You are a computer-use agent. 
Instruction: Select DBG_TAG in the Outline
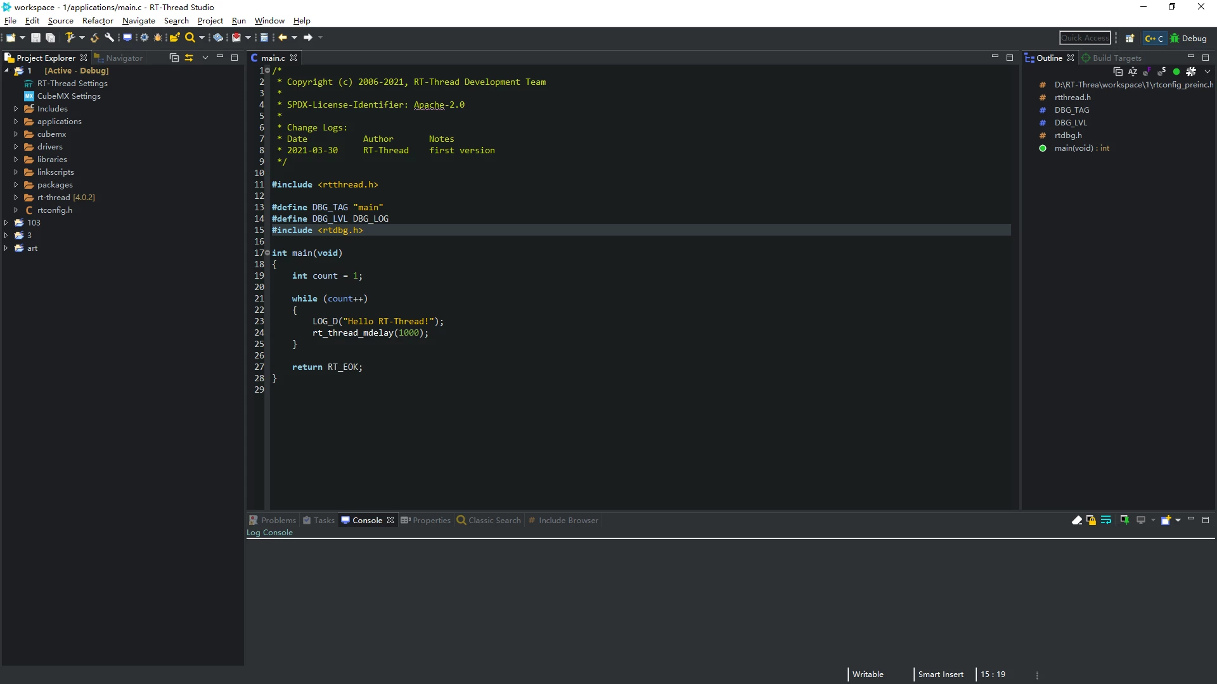(1072, 110)
